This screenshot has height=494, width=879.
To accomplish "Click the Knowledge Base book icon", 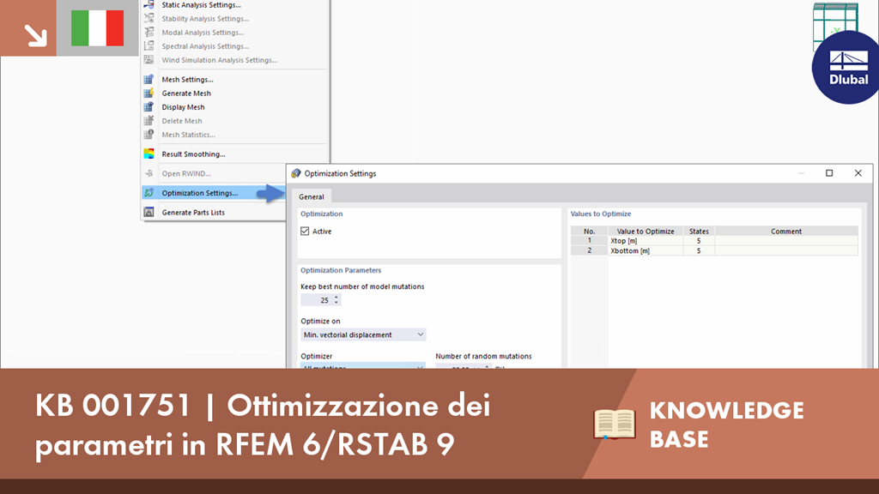I will [615, 424].
